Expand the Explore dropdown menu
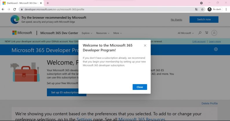 87,33
